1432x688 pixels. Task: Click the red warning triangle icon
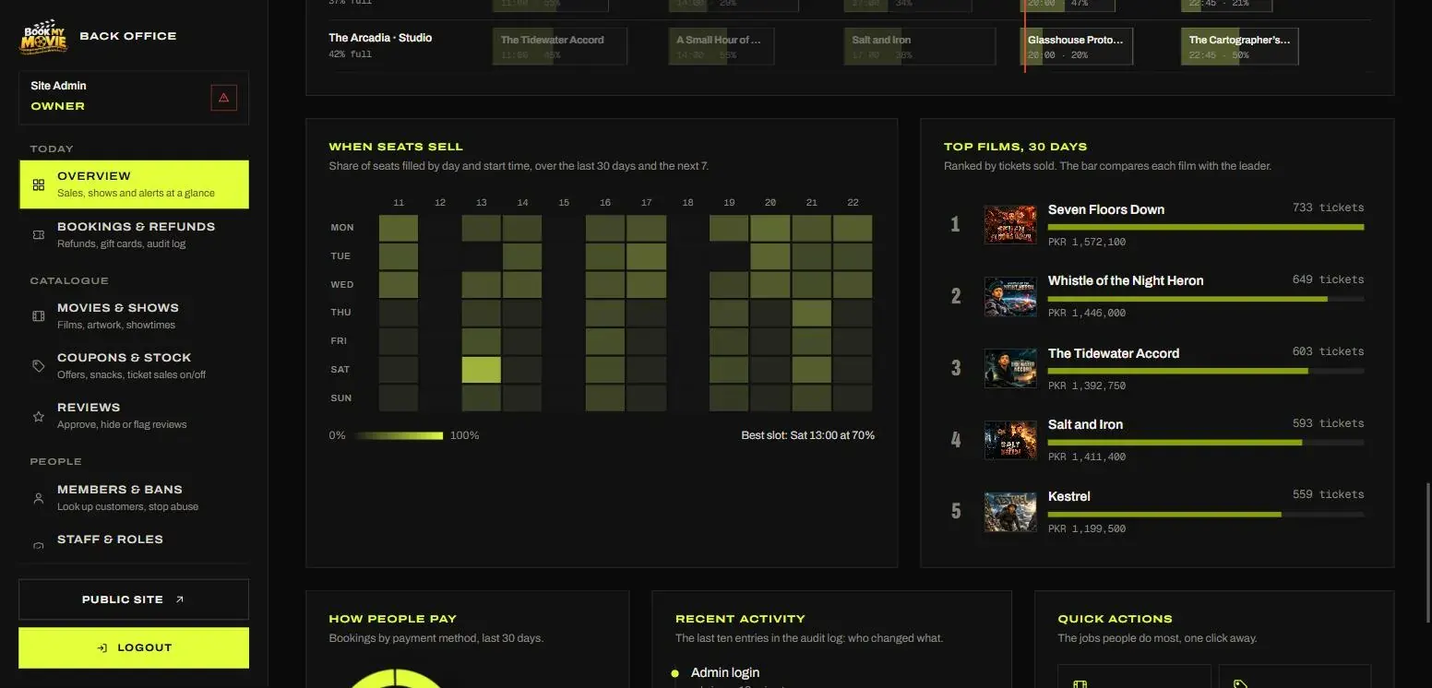pyautogui.click(x=223, y=97)
